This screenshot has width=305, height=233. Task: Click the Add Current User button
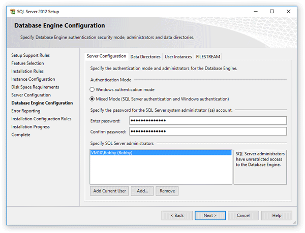pos(109,191)
